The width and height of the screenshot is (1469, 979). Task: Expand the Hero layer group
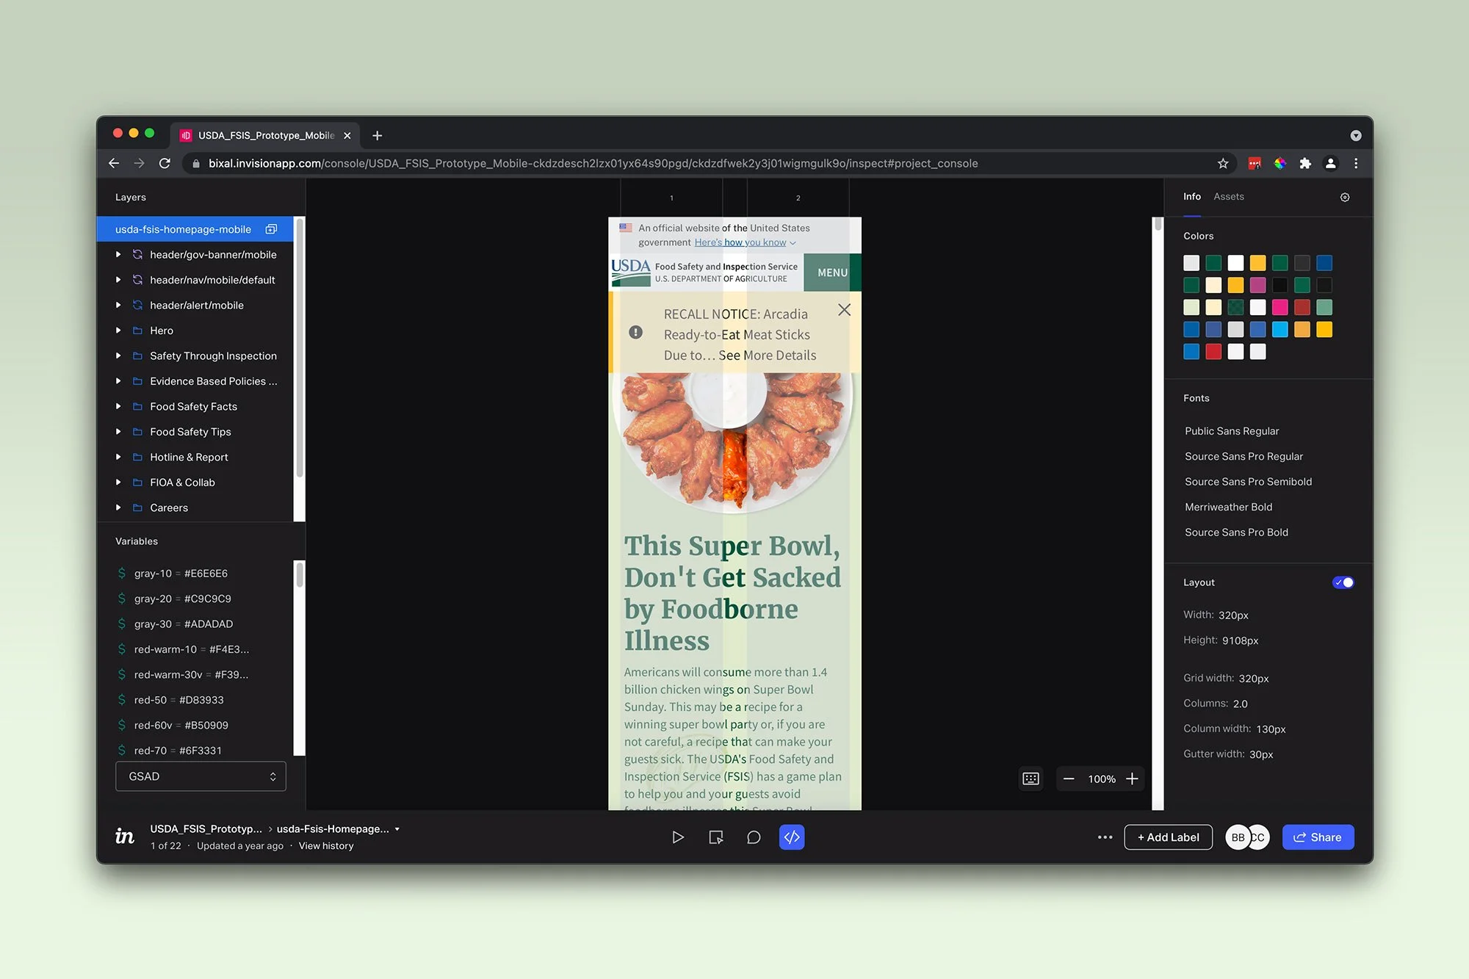pos(118,330)
